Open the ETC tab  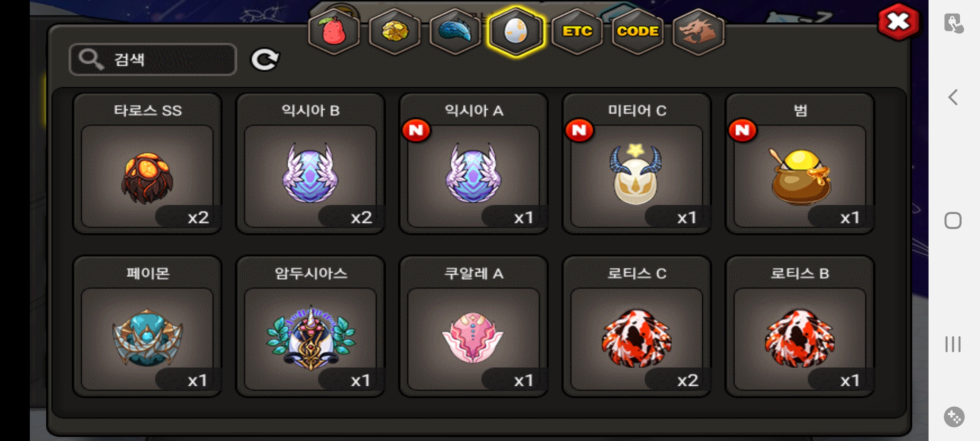pyautogui.click(x=577, y=31)
